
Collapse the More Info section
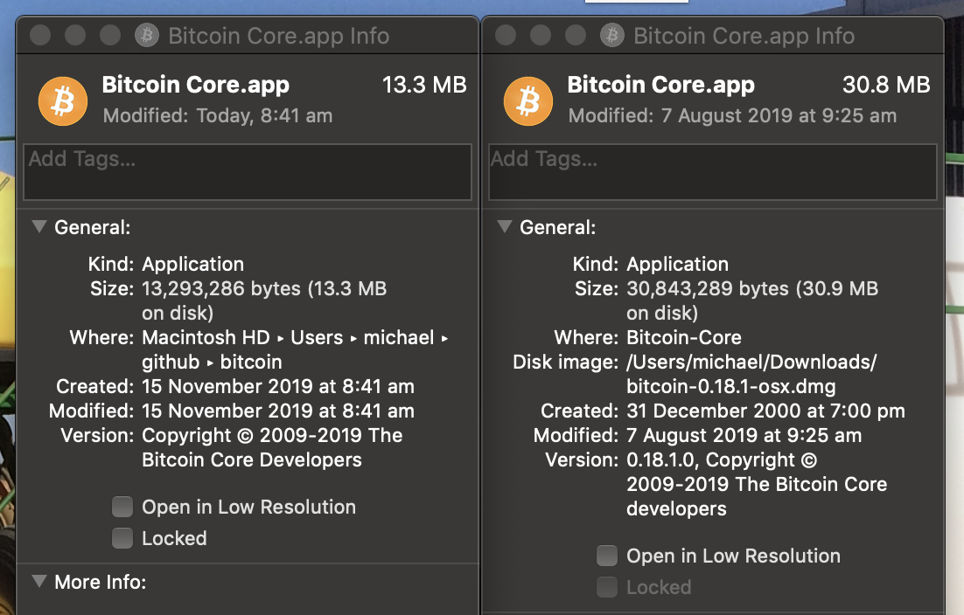[39, 581]
